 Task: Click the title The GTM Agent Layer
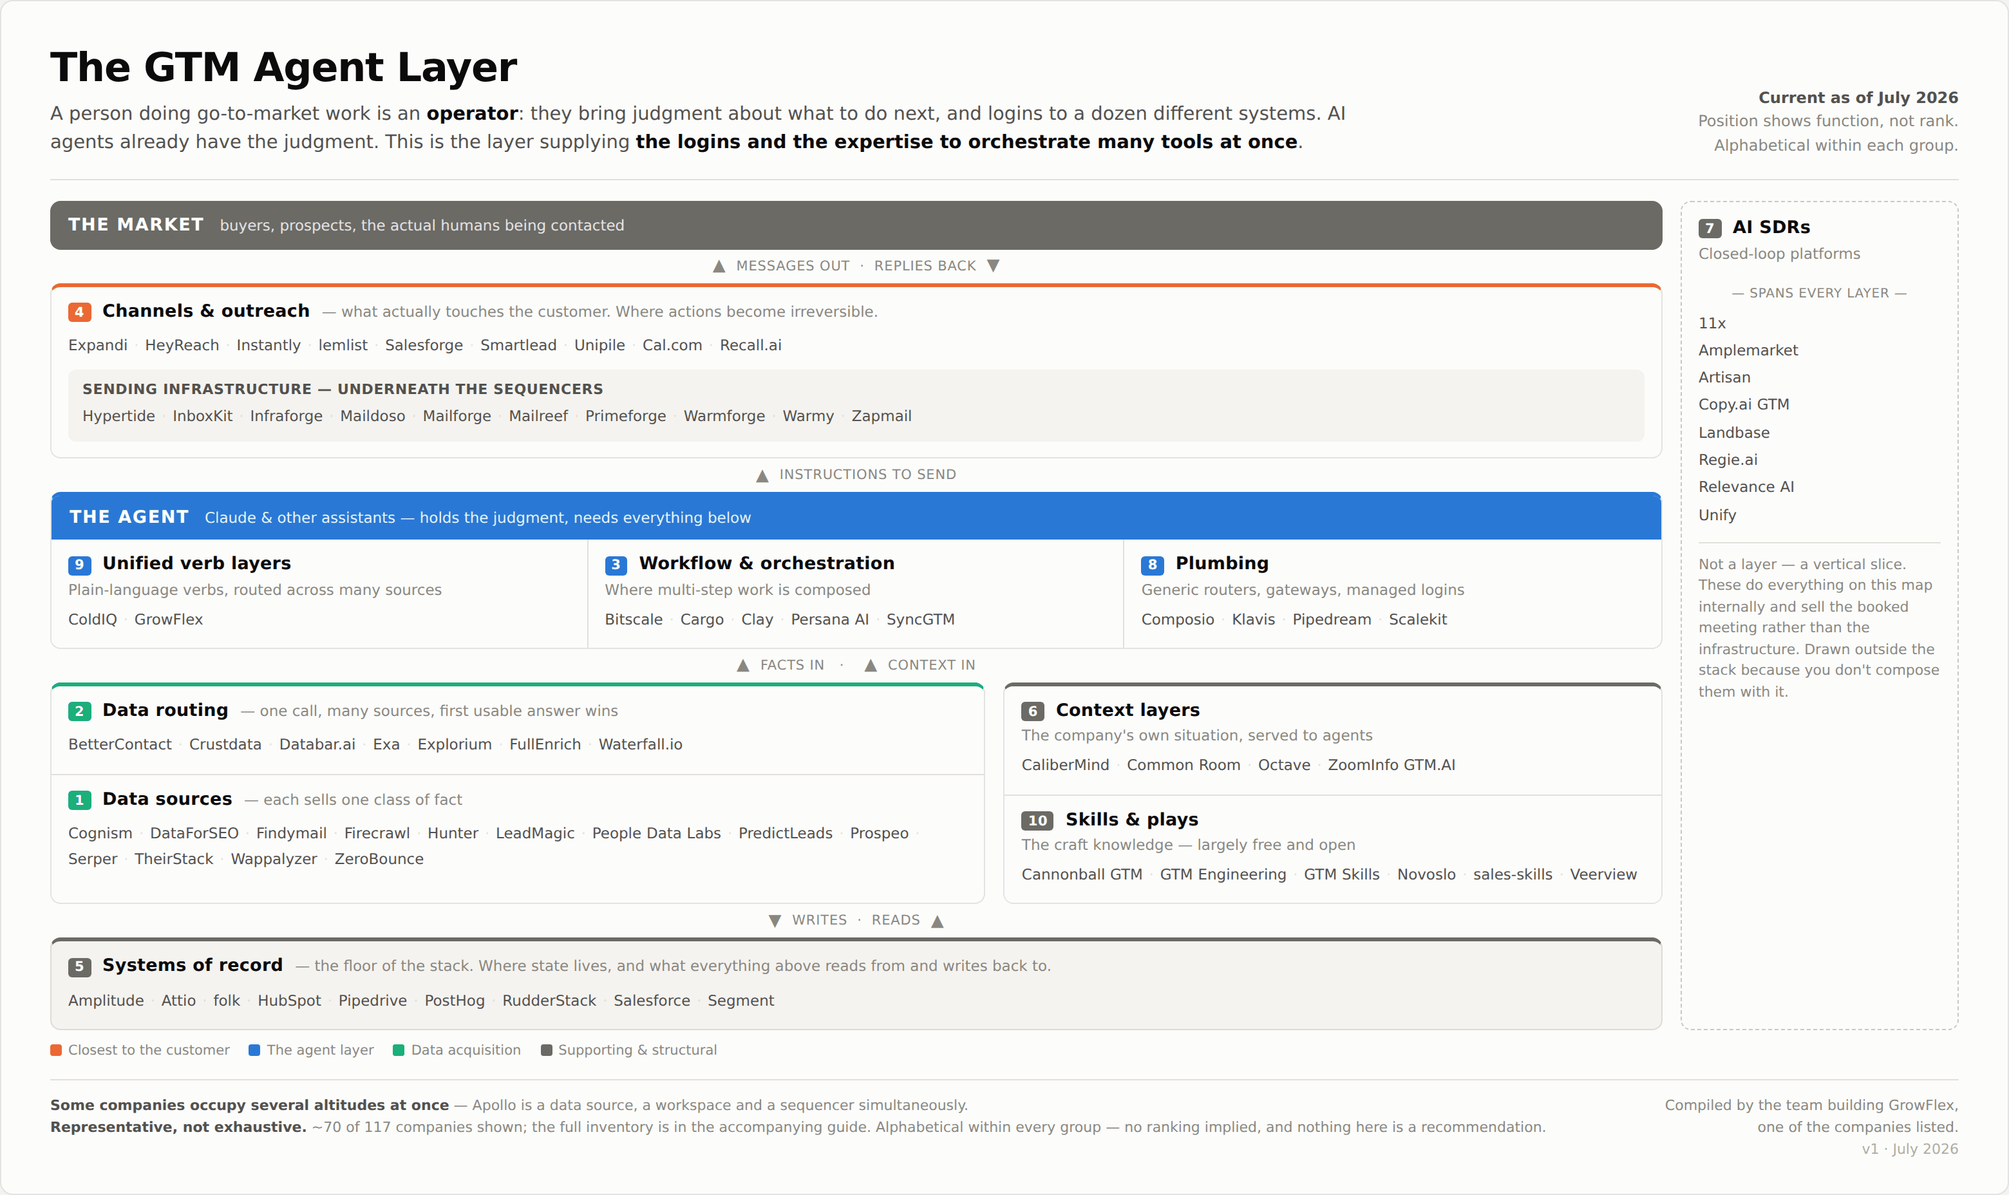point(283,67)
